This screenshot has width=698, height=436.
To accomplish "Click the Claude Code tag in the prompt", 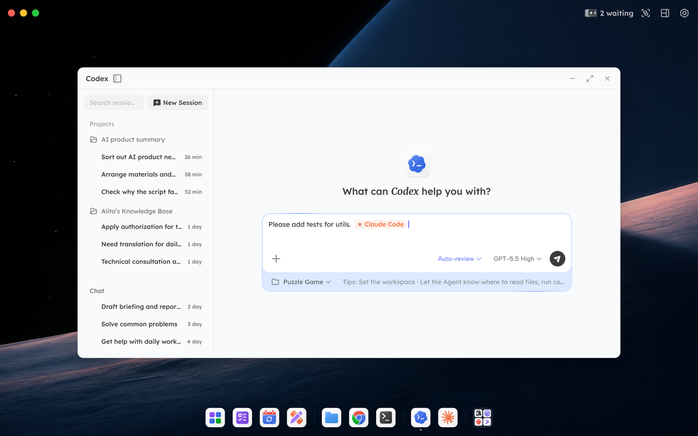I will 381,225.
